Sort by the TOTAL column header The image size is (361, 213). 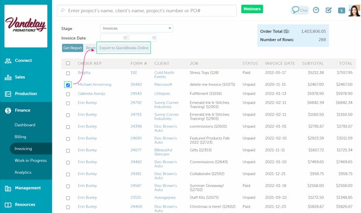(346, 63)
